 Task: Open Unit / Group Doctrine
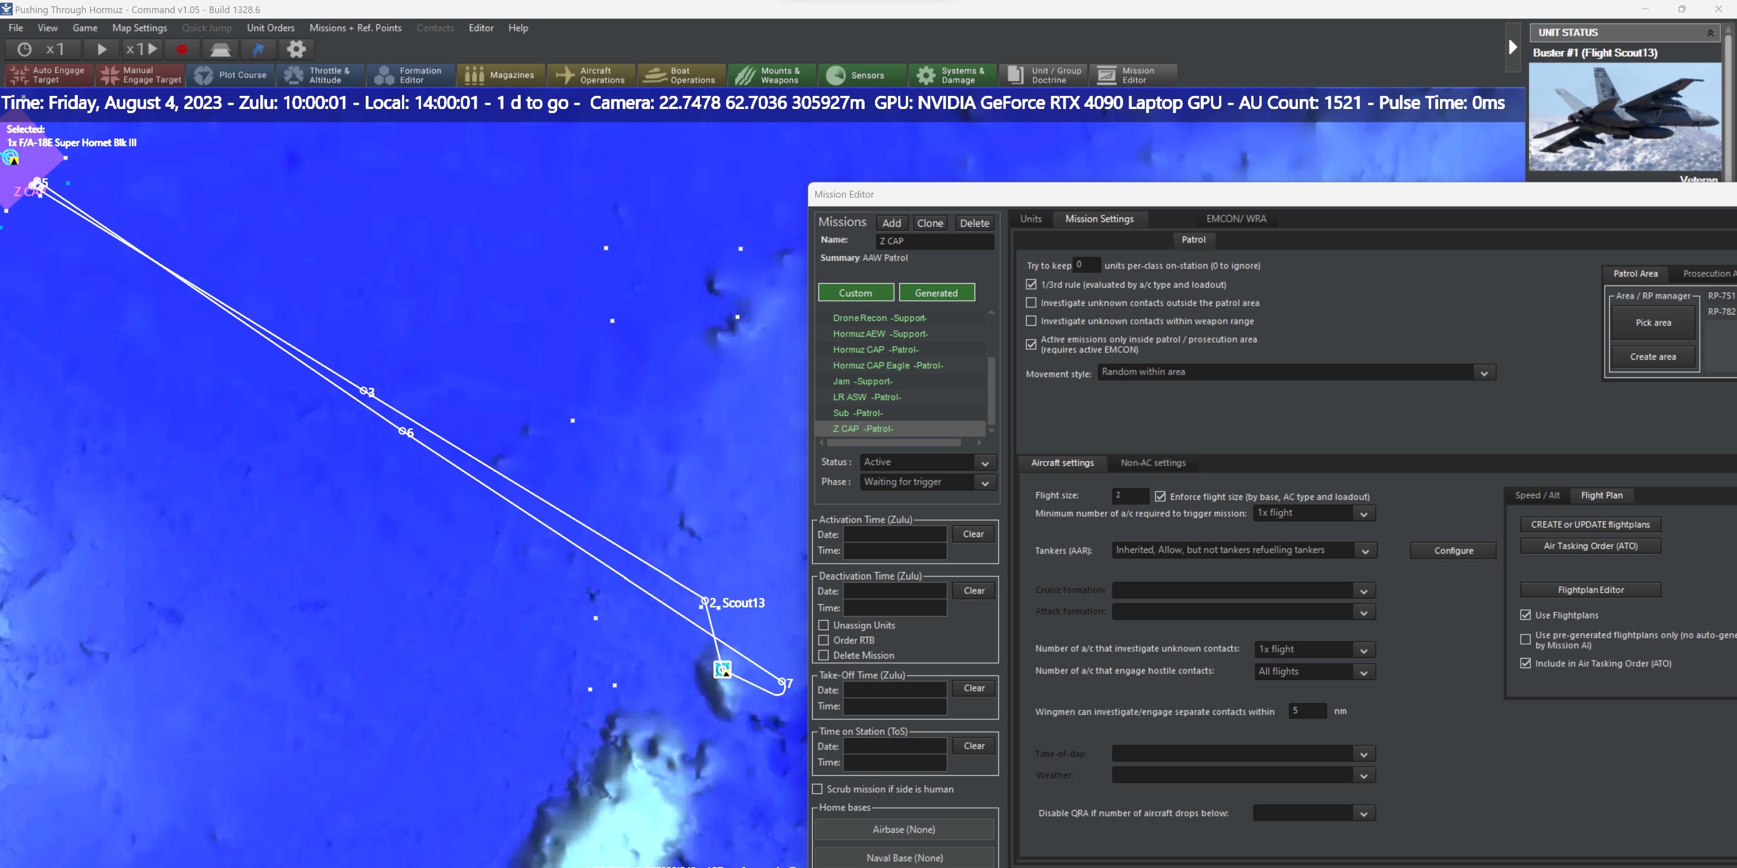click(x=1043, y=75)
